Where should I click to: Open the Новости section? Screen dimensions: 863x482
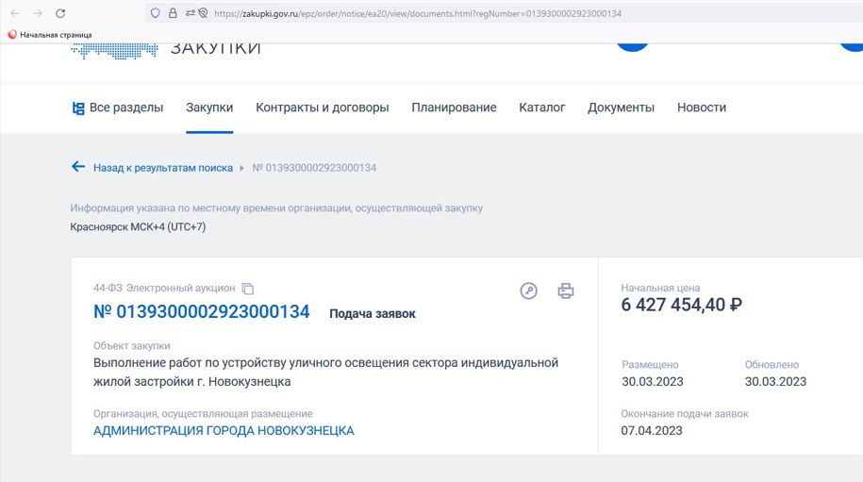[x=701, y=108]
